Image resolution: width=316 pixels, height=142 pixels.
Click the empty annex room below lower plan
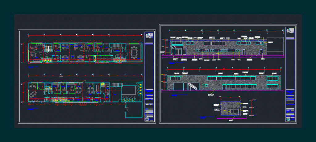(x=134, y=110)
